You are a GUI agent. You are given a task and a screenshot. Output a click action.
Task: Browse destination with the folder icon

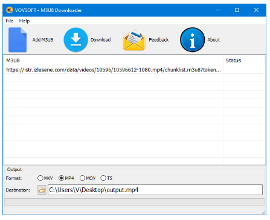tap(42, 190)
